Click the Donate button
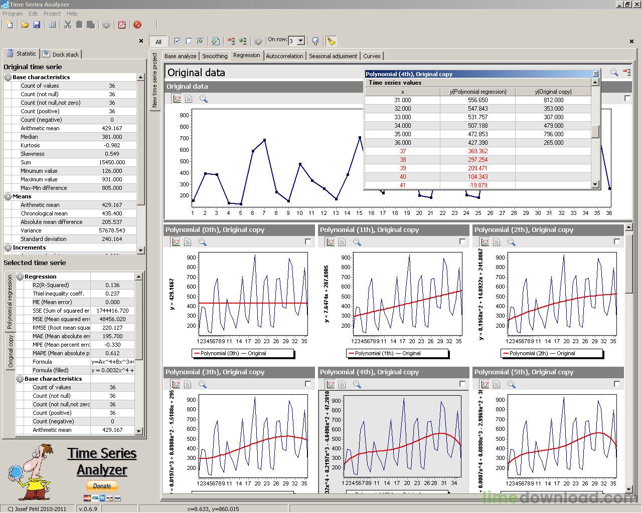The height and width of the screenshot is (513, 642). (102, 485)
